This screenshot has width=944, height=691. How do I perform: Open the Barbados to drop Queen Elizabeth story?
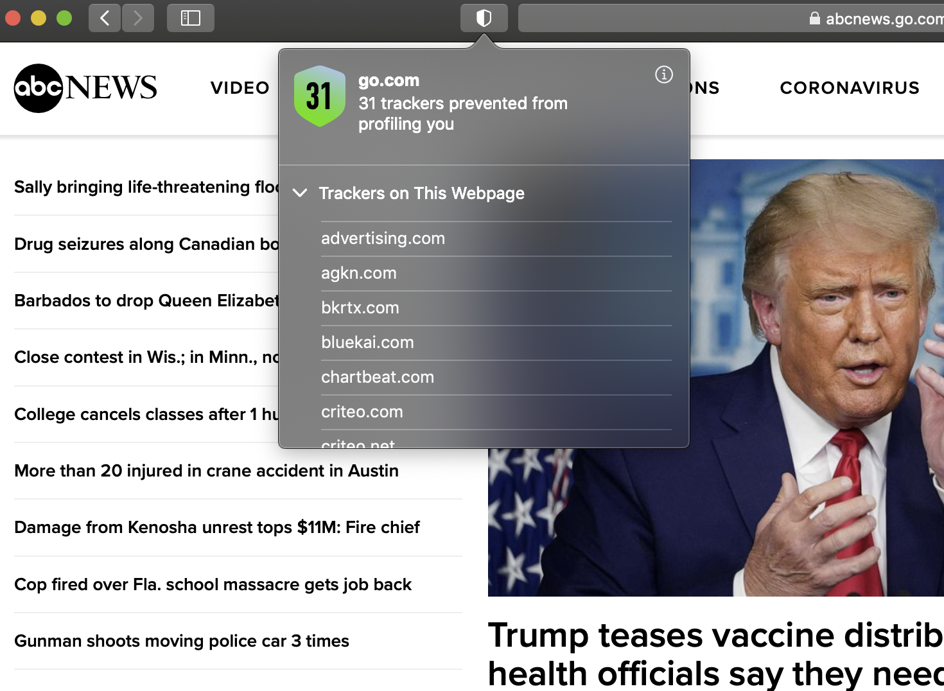[146, 301]
